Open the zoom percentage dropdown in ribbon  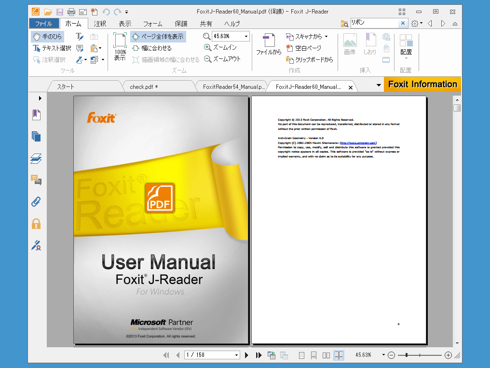point(246,37)
